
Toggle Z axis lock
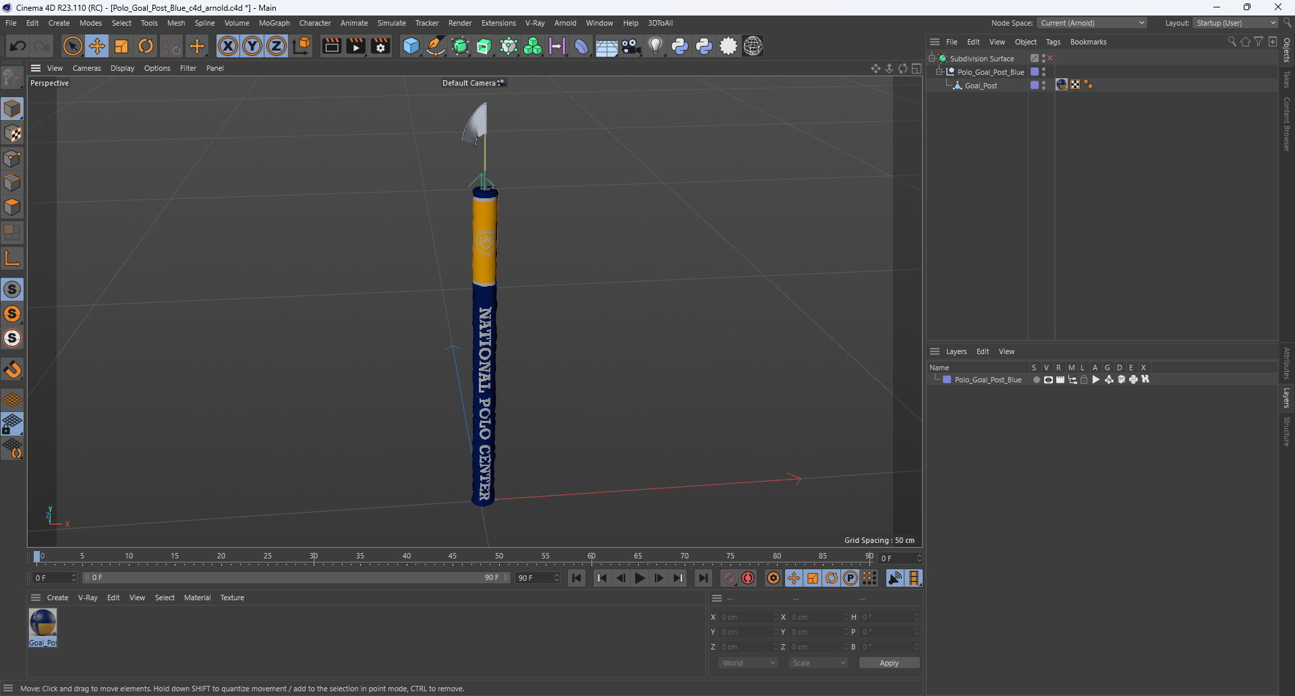click(277, 46)
